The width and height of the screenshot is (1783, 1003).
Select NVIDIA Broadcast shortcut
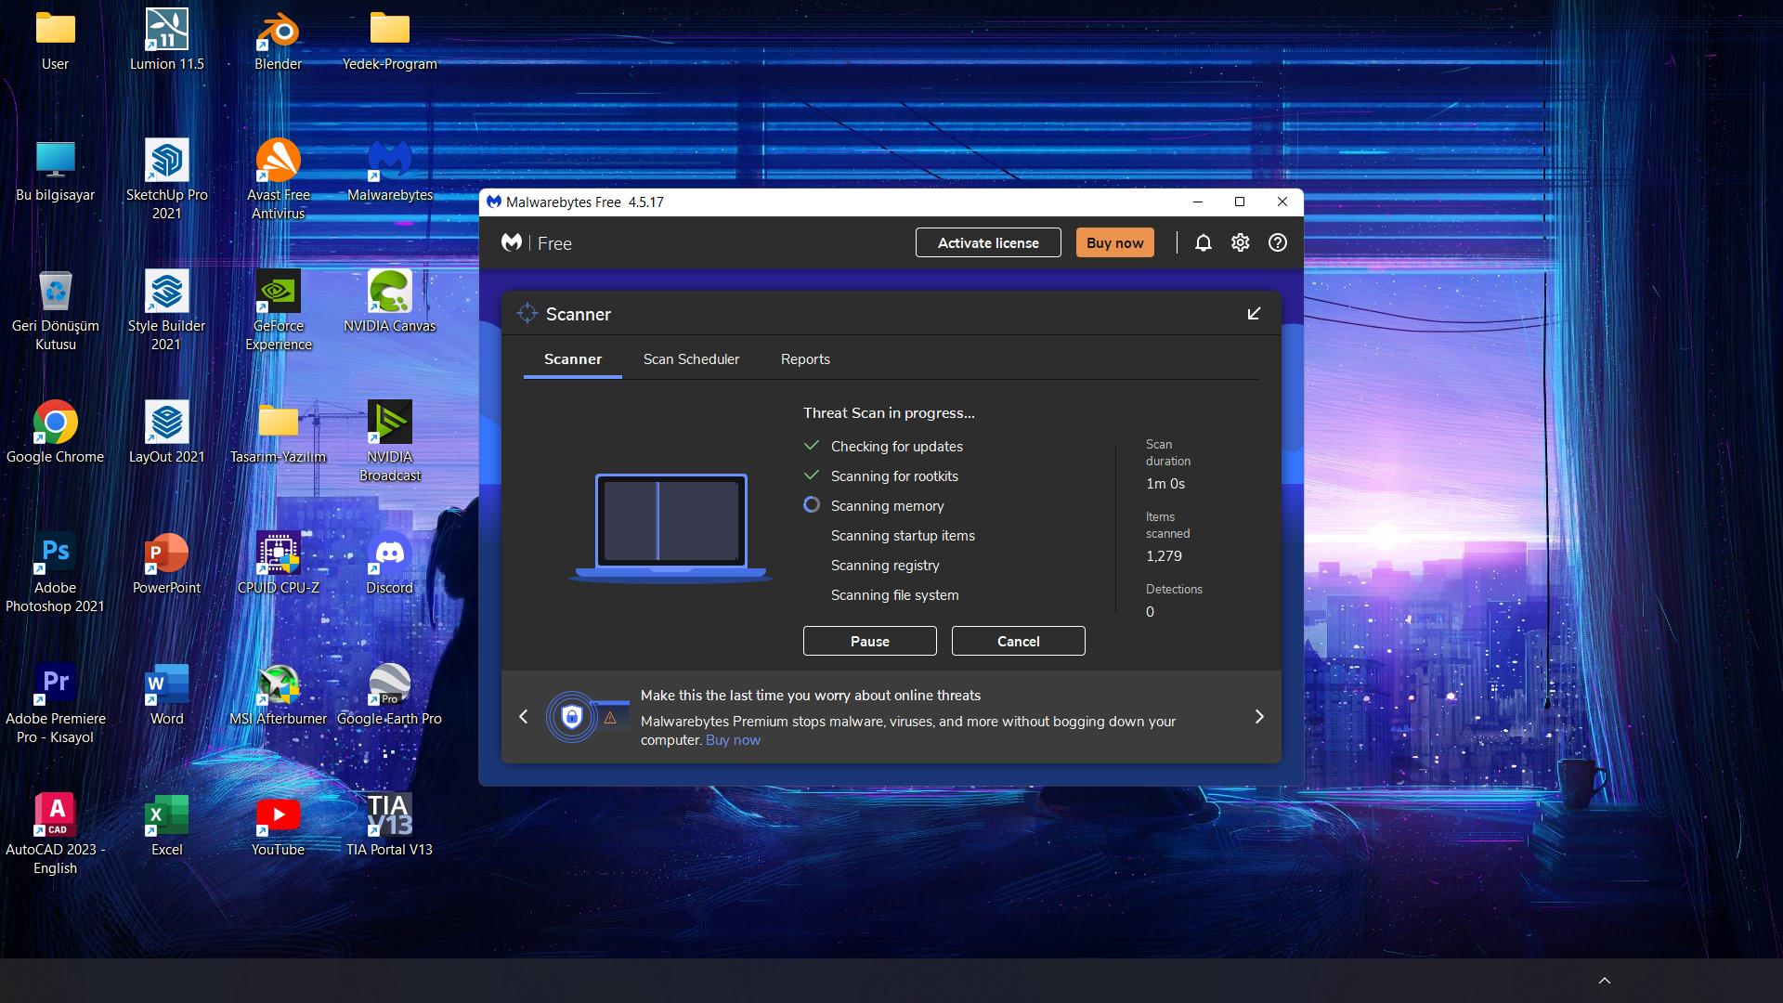pyautogui.click(x=390, y=442)
